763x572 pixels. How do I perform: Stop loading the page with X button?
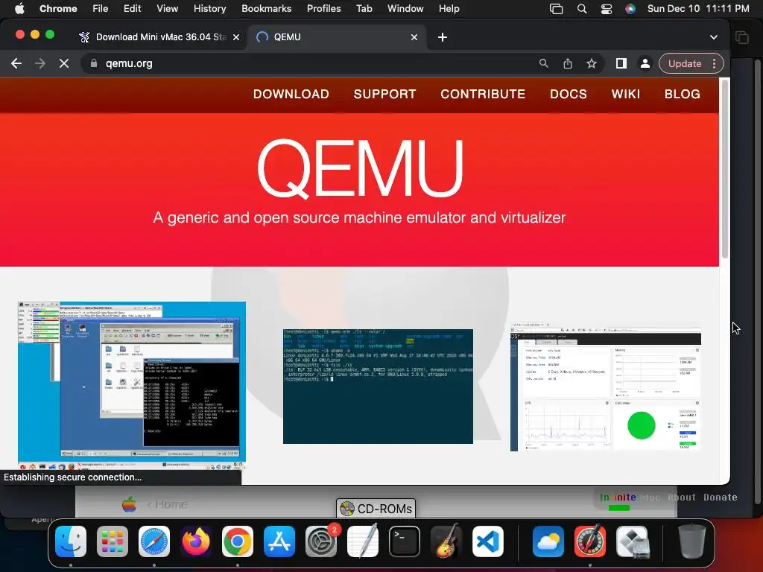[x=64, y=64]
